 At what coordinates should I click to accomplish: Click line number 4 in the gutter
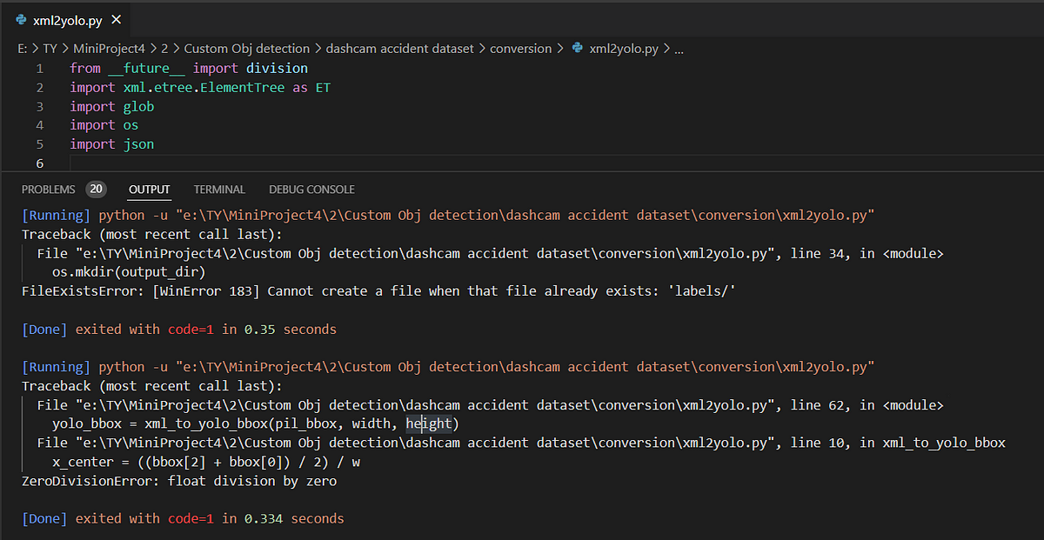(x=39, y=125)
